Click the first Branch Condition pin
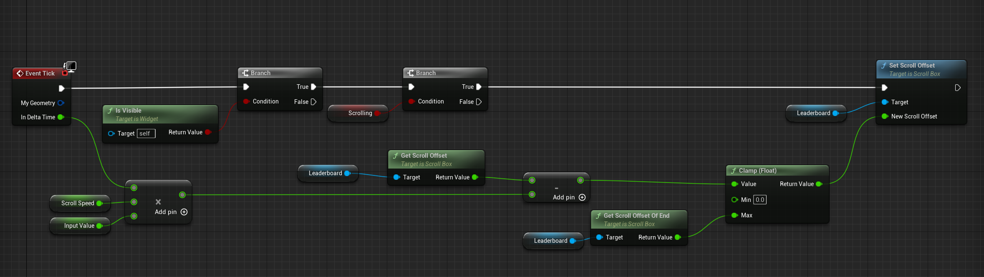984x277 pixels. pos(246,101)
